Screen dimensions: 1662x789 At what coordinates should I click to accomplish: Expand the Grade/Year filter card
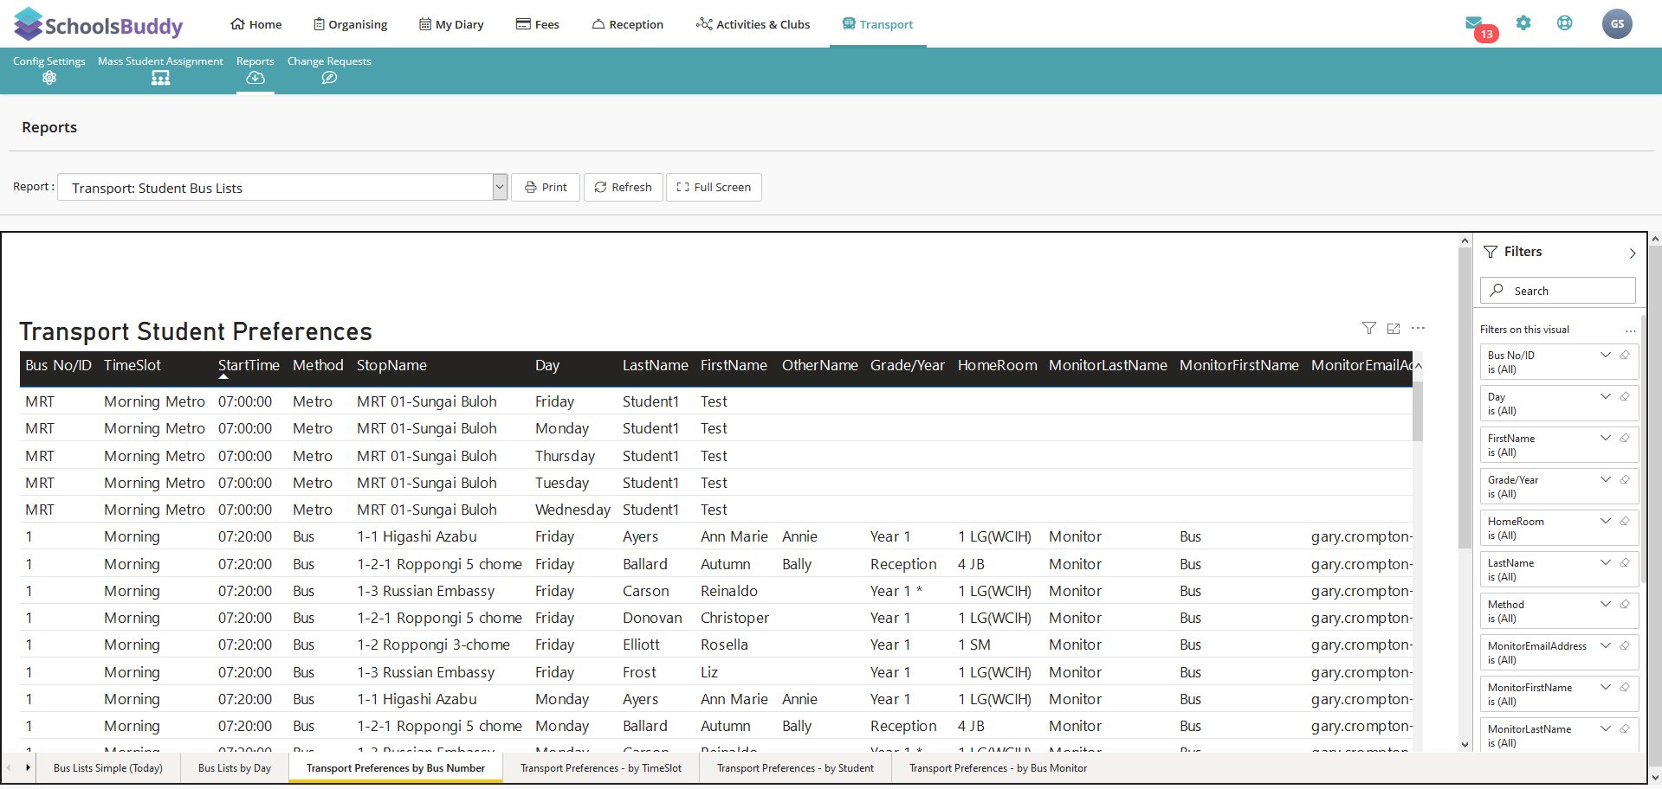[x=1605, y=480]
